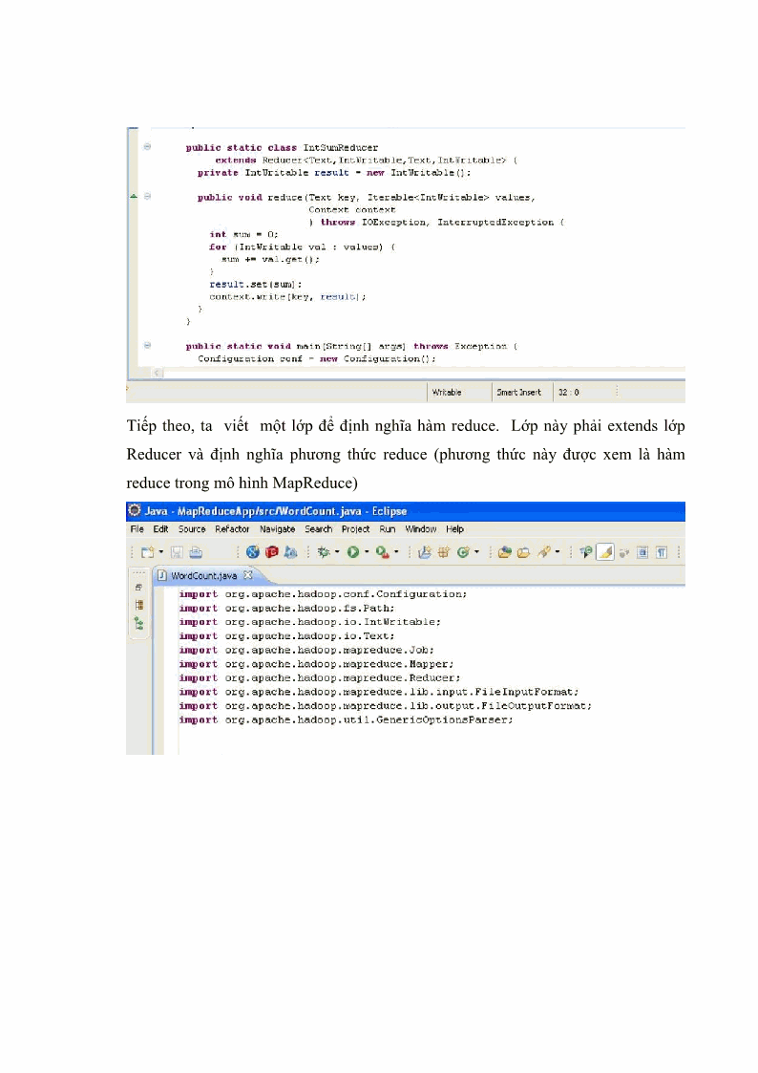Screen dimensions: 758x1073
Task: Collapse the main method fold marker
Action: [147, 346]
